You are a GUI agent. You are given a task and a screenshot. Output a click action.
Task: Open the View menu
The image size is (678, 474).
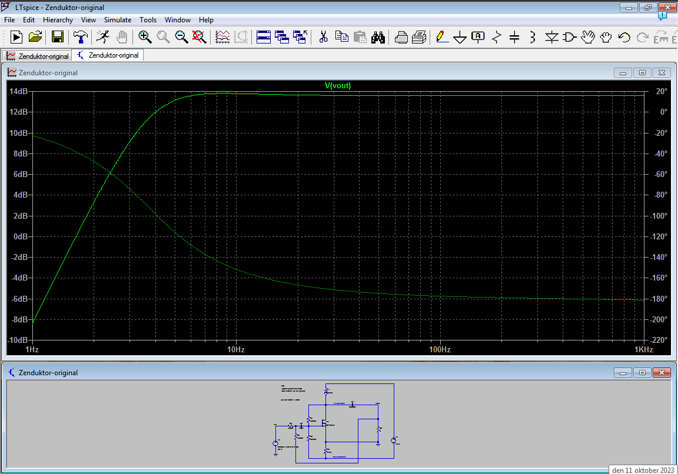pyautogui.click(x=88, y=20)
